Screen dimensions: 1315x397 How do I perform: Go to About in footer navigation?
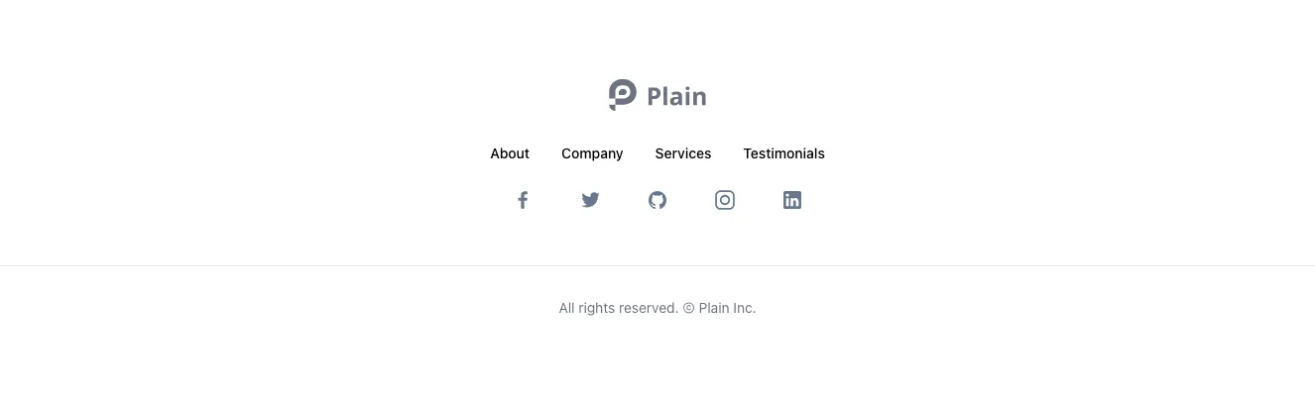pos(510,153)
